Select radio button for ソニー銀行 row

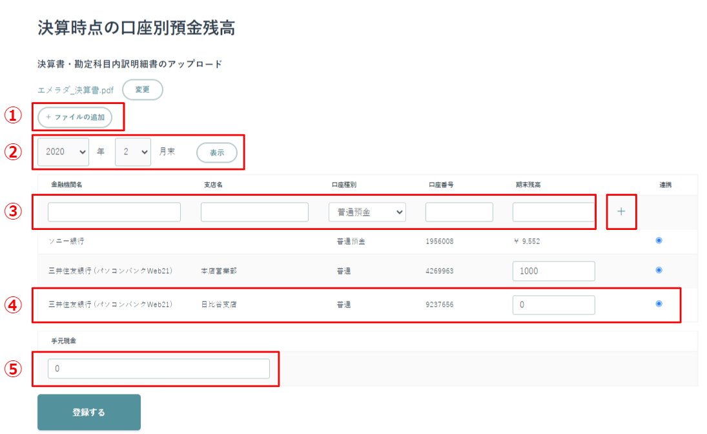click(x=659, y=240)
